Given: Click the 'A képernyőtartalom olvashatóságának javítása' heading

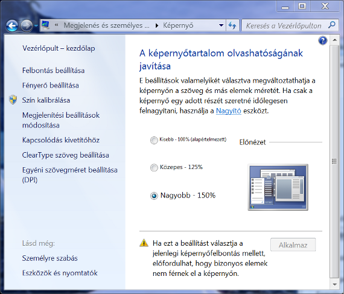Looking at the screenshot, I should coord(221,60).
